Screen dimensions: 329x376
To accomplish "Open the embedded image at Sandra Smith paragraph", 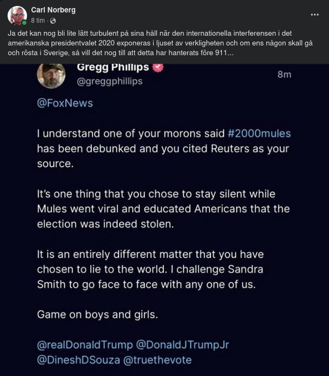I will pyautogui.click(x=150, y=269).
